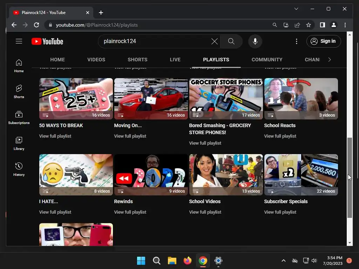359x269 pixels.
Task: Open the I HATE... playlist thumbnail
Action: 76,175
